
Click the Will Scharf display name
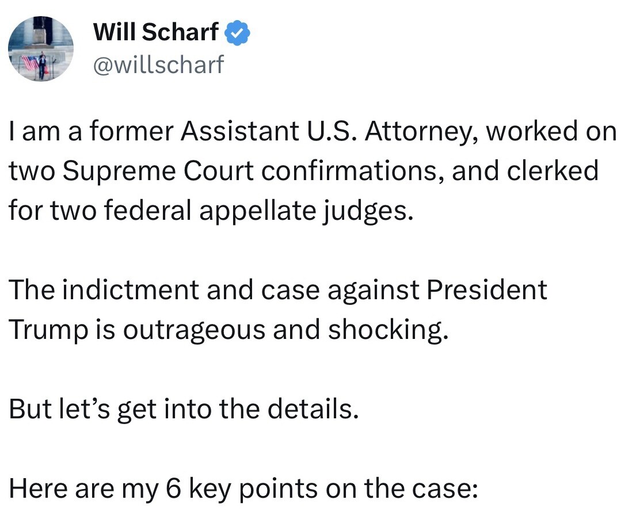155,32
